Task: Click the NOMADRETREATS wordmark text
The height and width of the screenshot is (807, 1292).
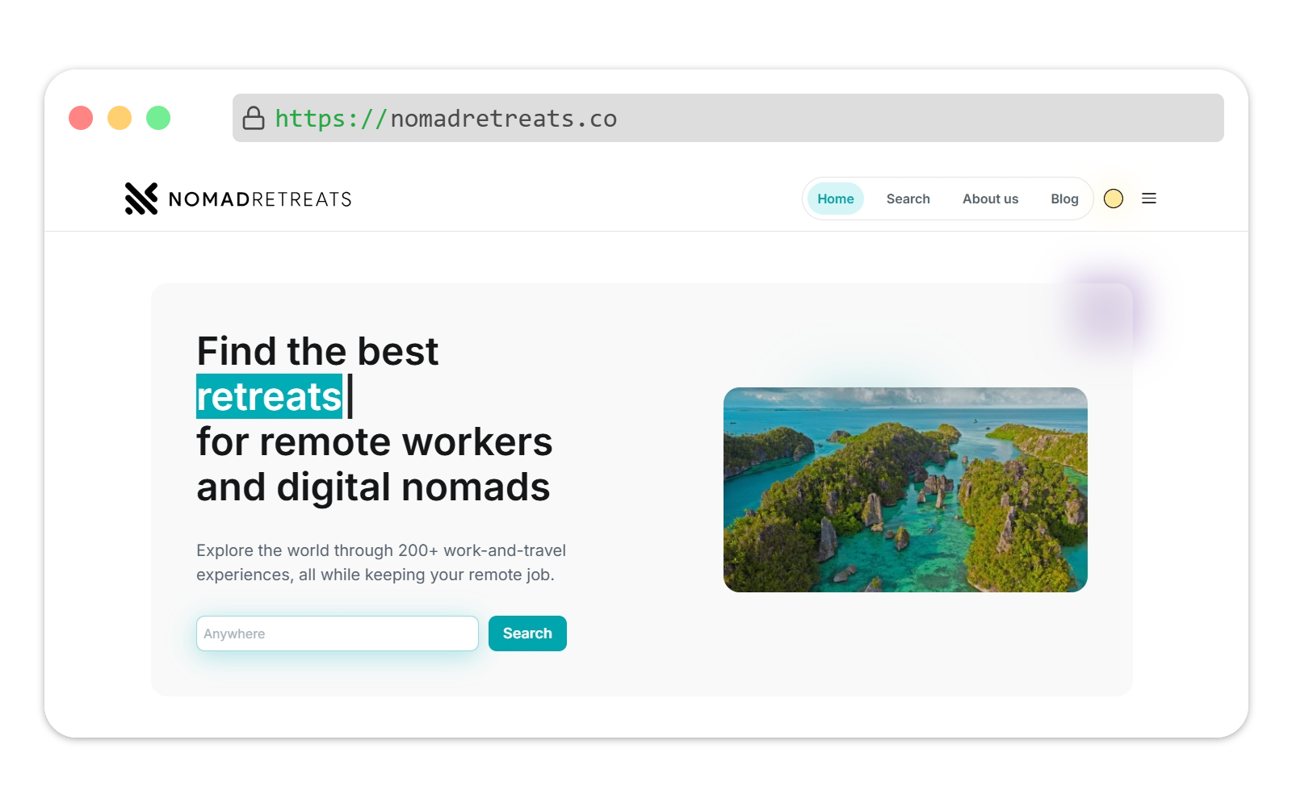Action: click(x=260, y=199)
